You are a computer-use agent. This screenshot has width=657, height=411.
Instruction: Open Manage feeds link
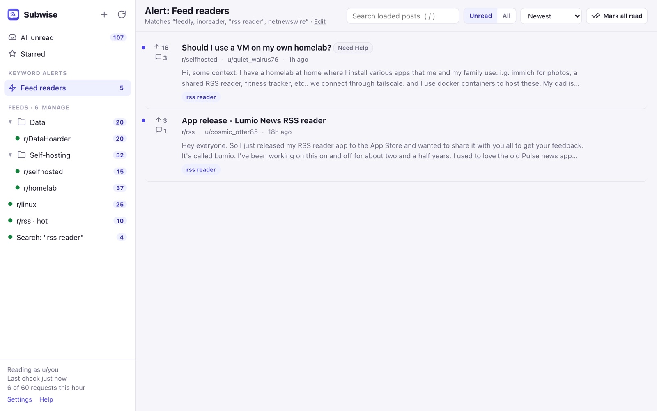[x=55, y=108]
